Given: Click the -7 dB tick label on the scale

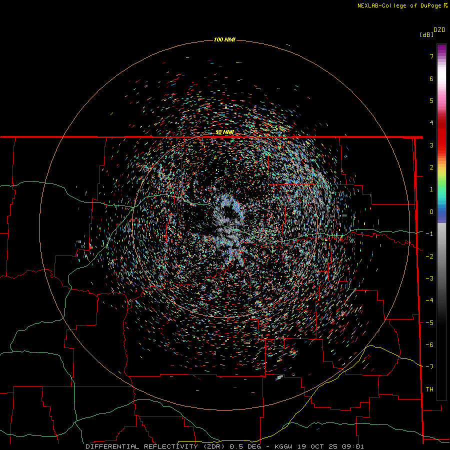Looking at the screenshot, I should tap(429, 367).
